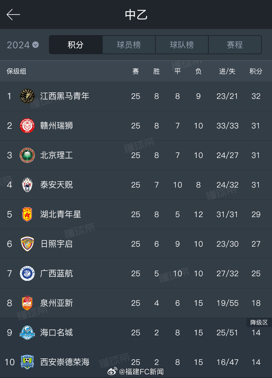Viewport: 272px width, 378px height.
Task: Tap the 广西蓝航 team logo
Action: (27, 274)
